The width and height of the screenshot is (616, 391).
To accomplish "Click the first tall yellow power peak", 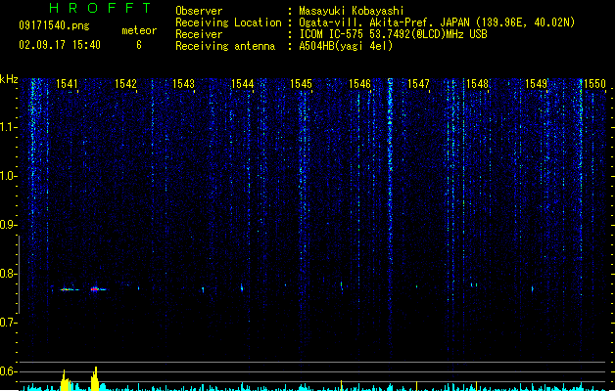I will [65, 380].
